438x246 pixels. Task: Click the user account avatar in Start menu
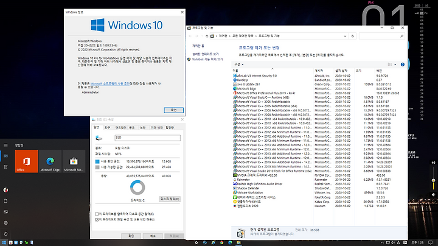[x=5, y=190]
